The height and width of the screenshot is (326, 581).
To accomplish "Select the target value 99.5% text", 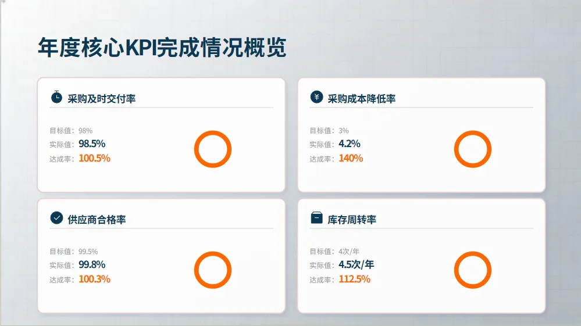I will click(x=88, y=252).
